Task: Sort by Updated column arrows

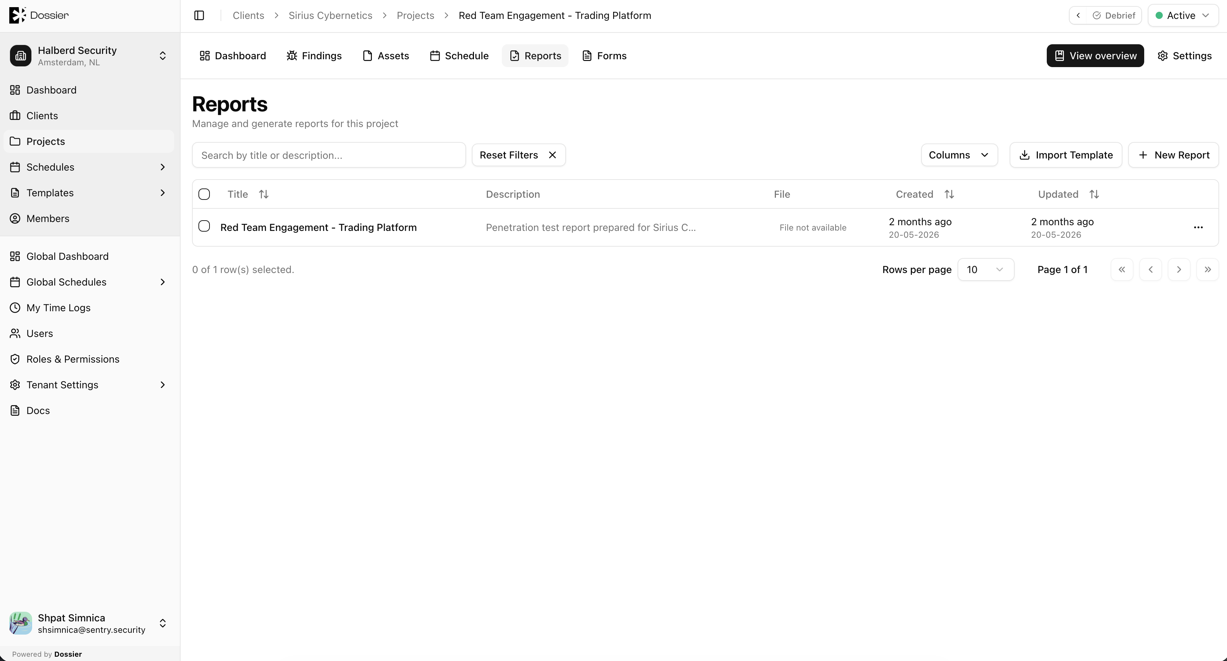Action: pyautogui.click(x=1094, y=194)
